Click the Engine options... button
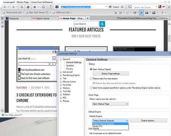Viewport: 171px width, 136px height. [148, 120]
